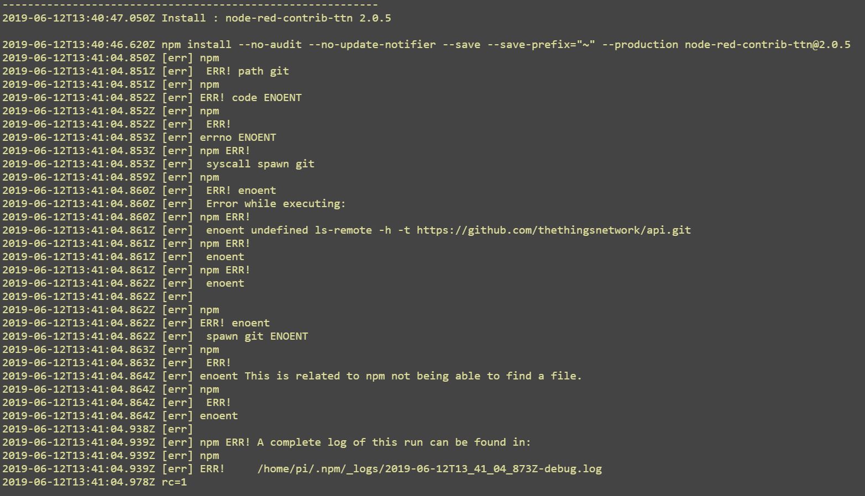The image size is (865, 496).
Task: Click the node-red-contrib-ttn@2.0.5 package name
Action: click(768, 45)
